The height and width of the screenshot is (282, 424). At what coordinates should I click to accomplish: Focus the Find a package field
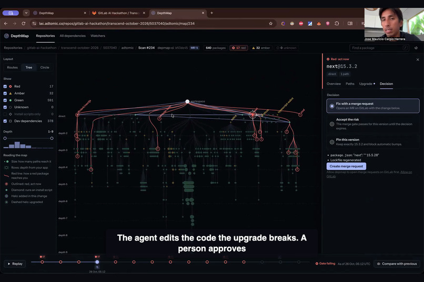pyautogui.click(x=379, y=48)
